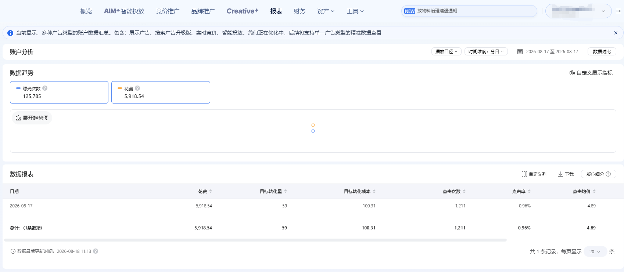
Task: Click the 数据对比 button
Action: (x=602, y=52)
